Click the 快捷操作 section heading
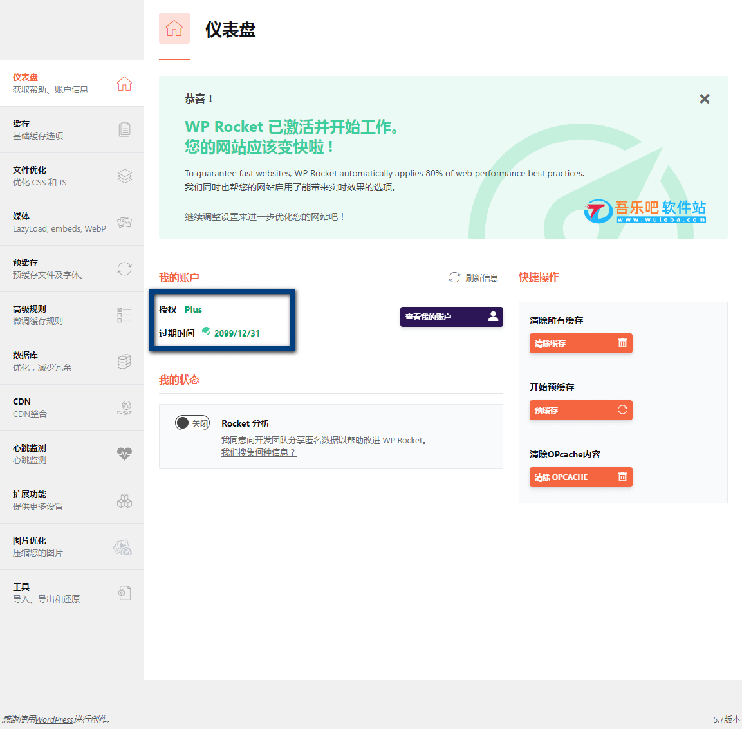 [539, 277]
